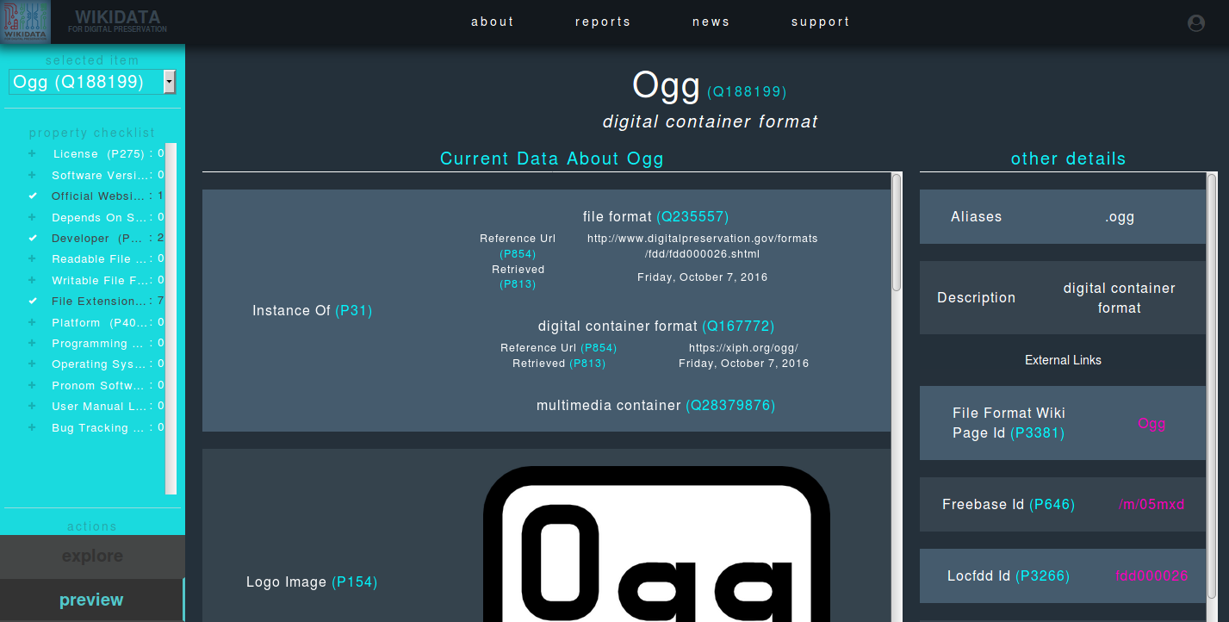Open the selected item dropdown arrow
1229x622 pixels.
coord(169,82)
